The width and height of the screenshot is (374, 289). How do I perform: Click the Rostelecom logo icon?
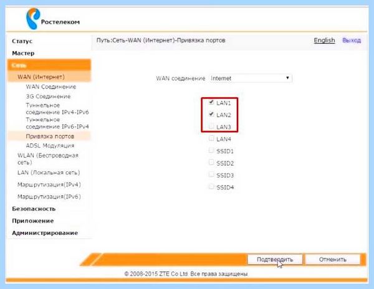click(32, 19)
